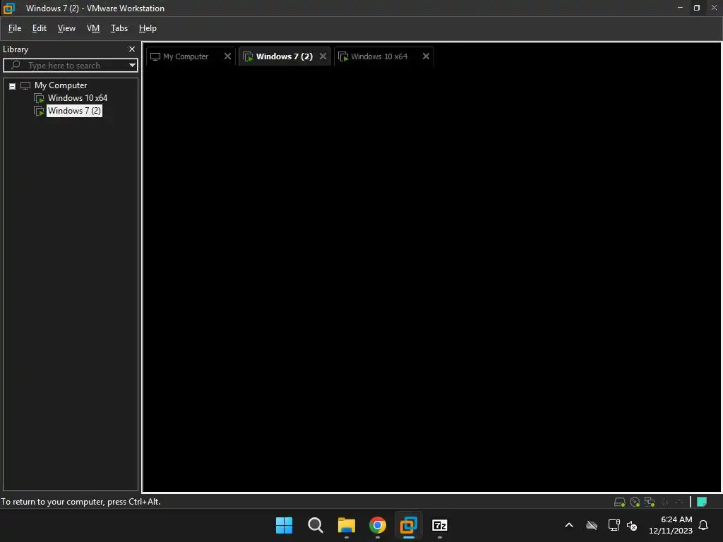
Task: Click the My Computer monitor icon in Library
Action: (x=25, y=85)
